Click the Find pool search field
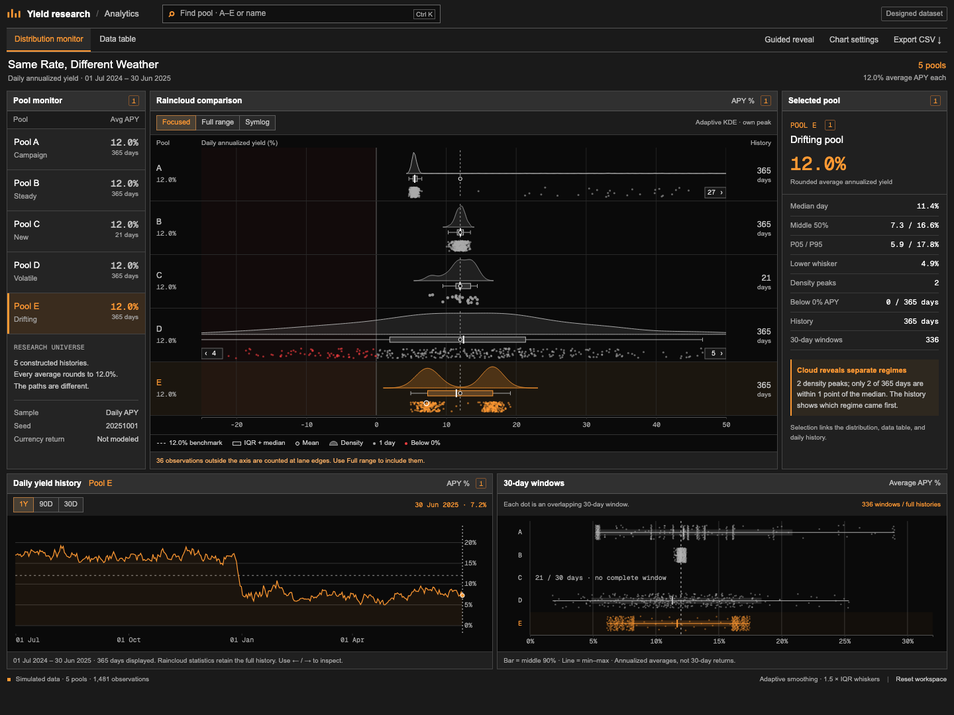The image size is (954, 715). coord(301,14)
